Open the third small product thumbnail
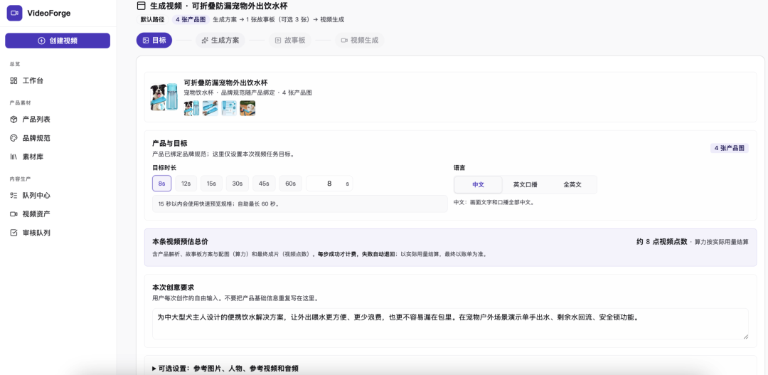 [x=229, y=108]
